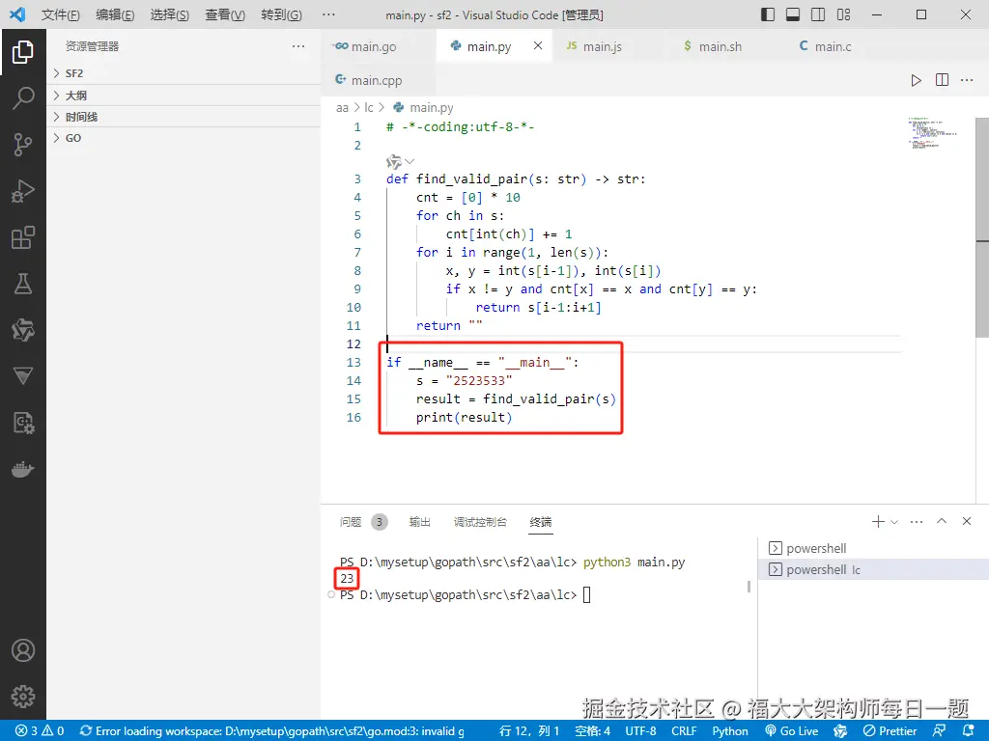Open the 查看(V) menu

click(x=225, y=14)
